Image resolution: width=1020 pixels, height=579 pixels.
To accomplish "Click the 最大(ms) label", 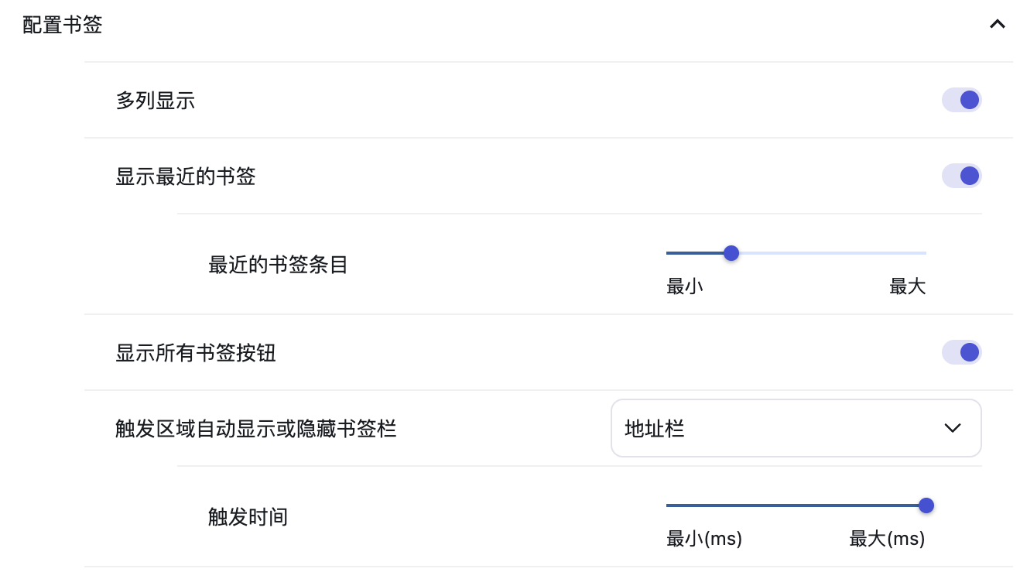I will (x=887, y=539).
